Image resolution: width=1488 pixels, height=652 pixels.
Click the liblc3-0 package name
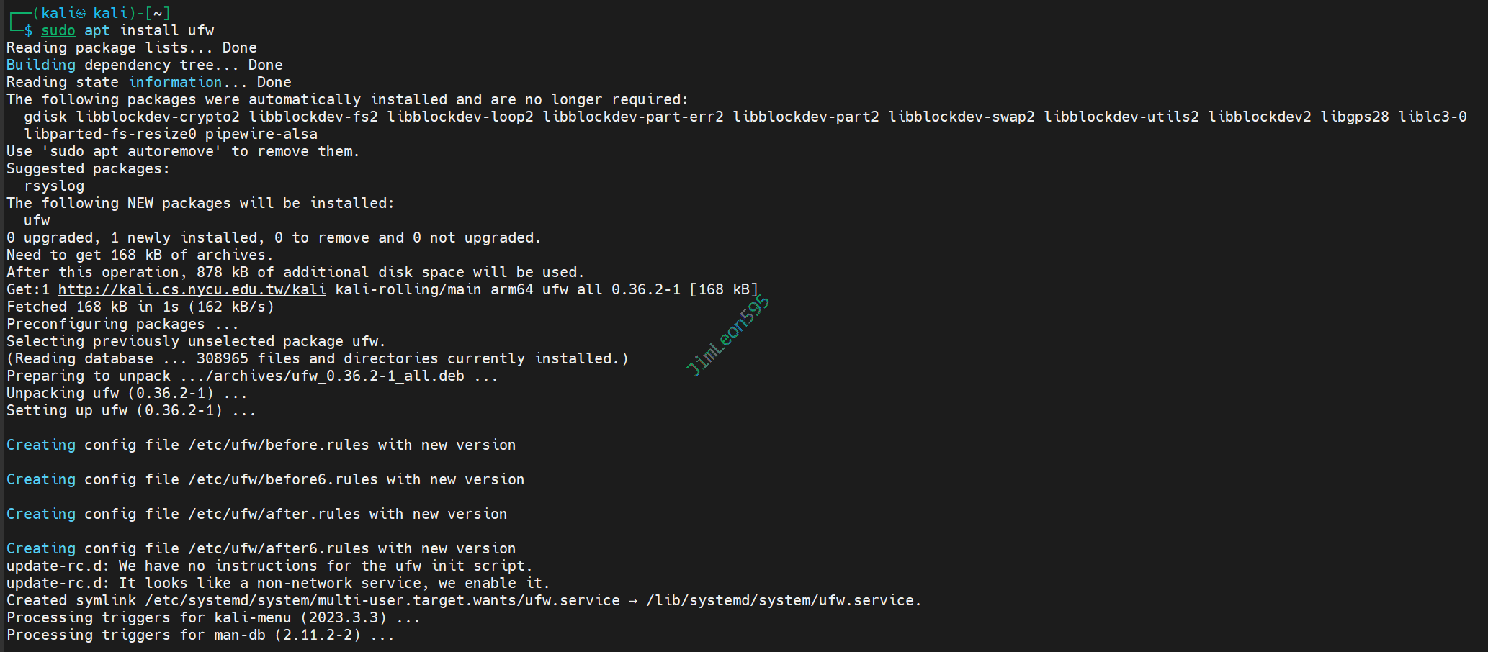pyautogui.click(x=1432, y=117)
